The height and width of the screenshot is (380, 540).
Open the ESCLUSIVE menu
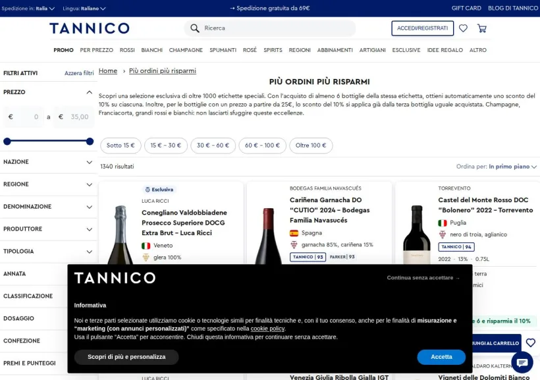click(406, 50)
